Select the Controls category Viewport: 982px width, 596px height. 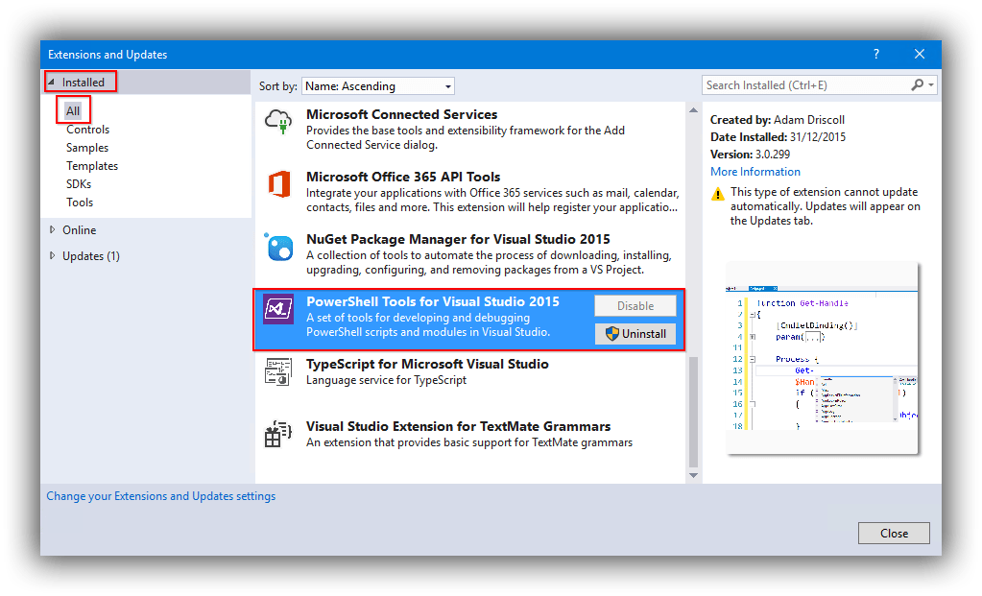87,130
